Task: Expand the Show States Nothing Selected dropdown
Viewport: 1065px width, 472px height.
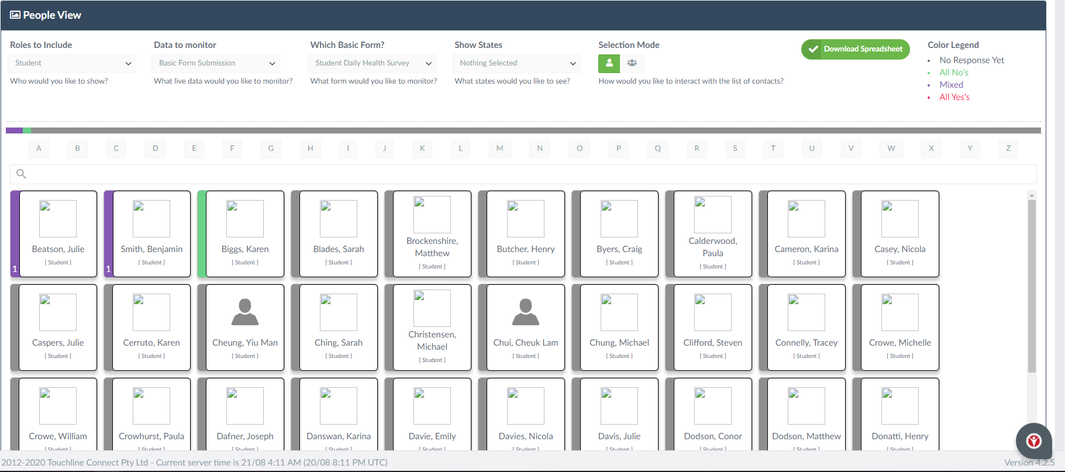Action: [x=516, y=63]
